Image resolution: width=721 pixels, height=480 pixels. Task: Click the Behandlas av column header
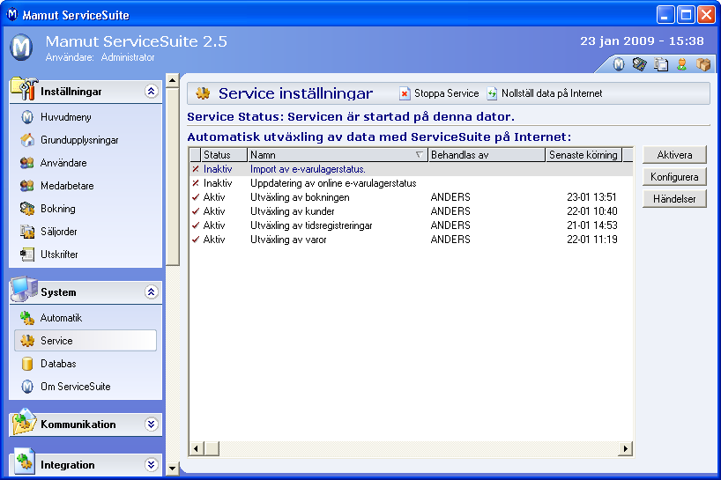click(487, 155)
